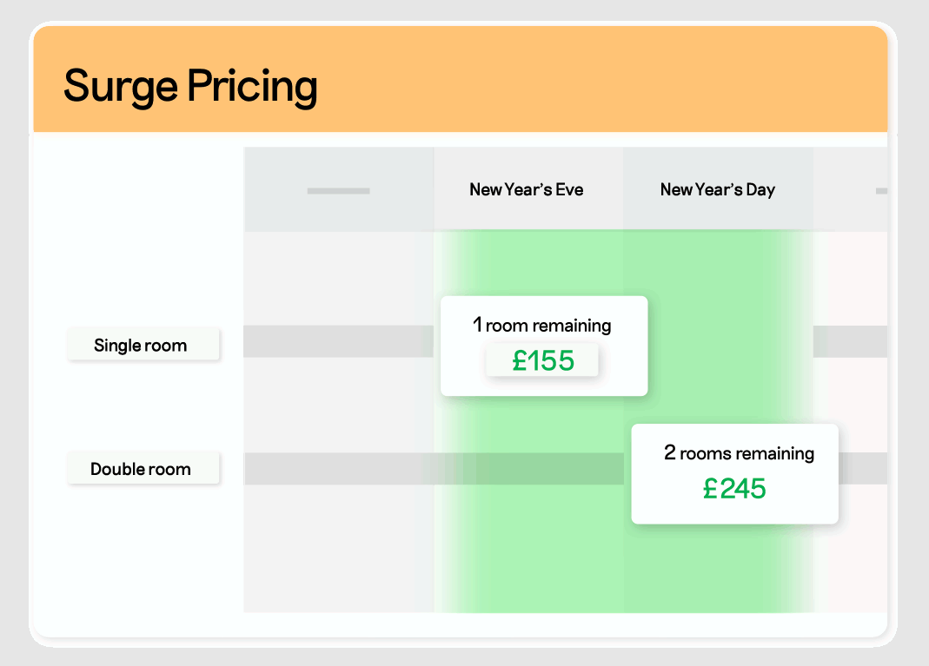The image size is (929, 666).
Task: Click Double room bar under New Year's Eve
Action: point(528,469)
